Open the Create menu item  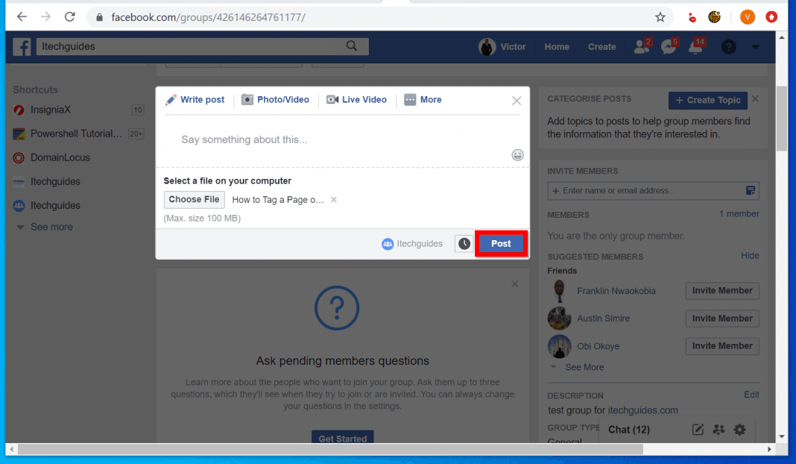pos(601,46)
